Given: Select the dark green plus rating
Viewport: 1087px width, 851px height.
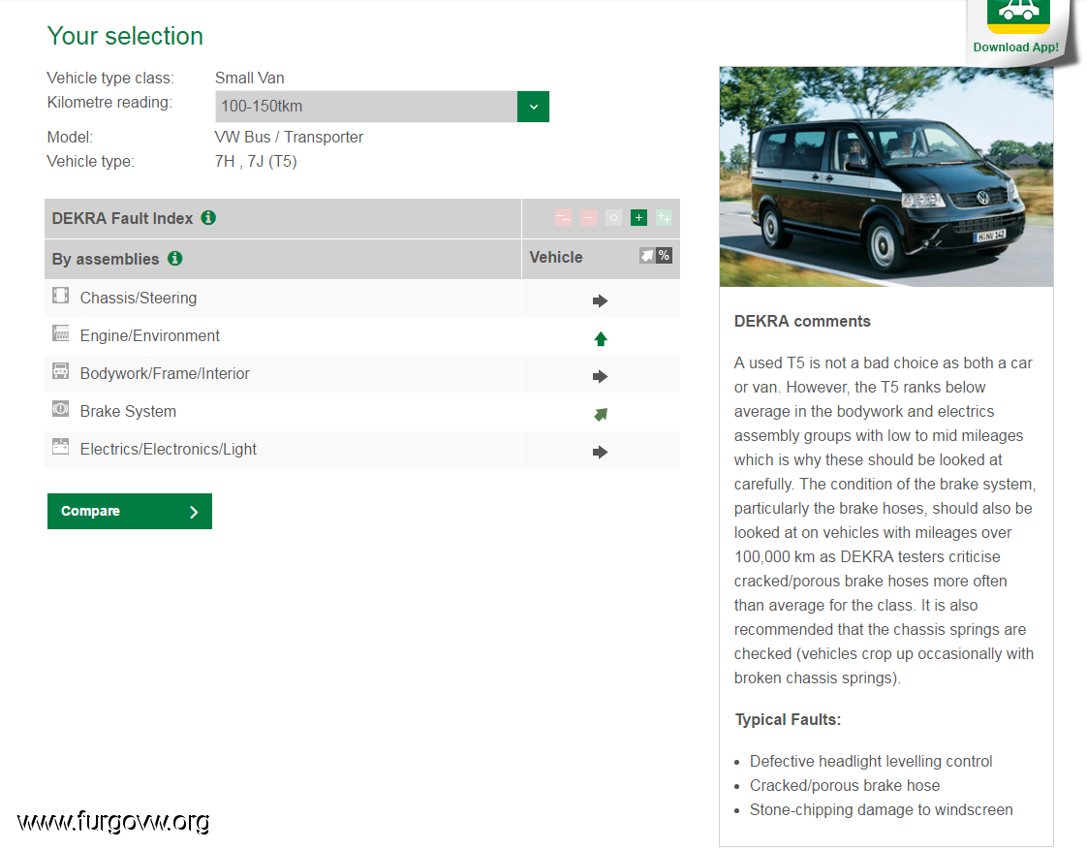Looking at the screenshot, I should click(638, 218).
